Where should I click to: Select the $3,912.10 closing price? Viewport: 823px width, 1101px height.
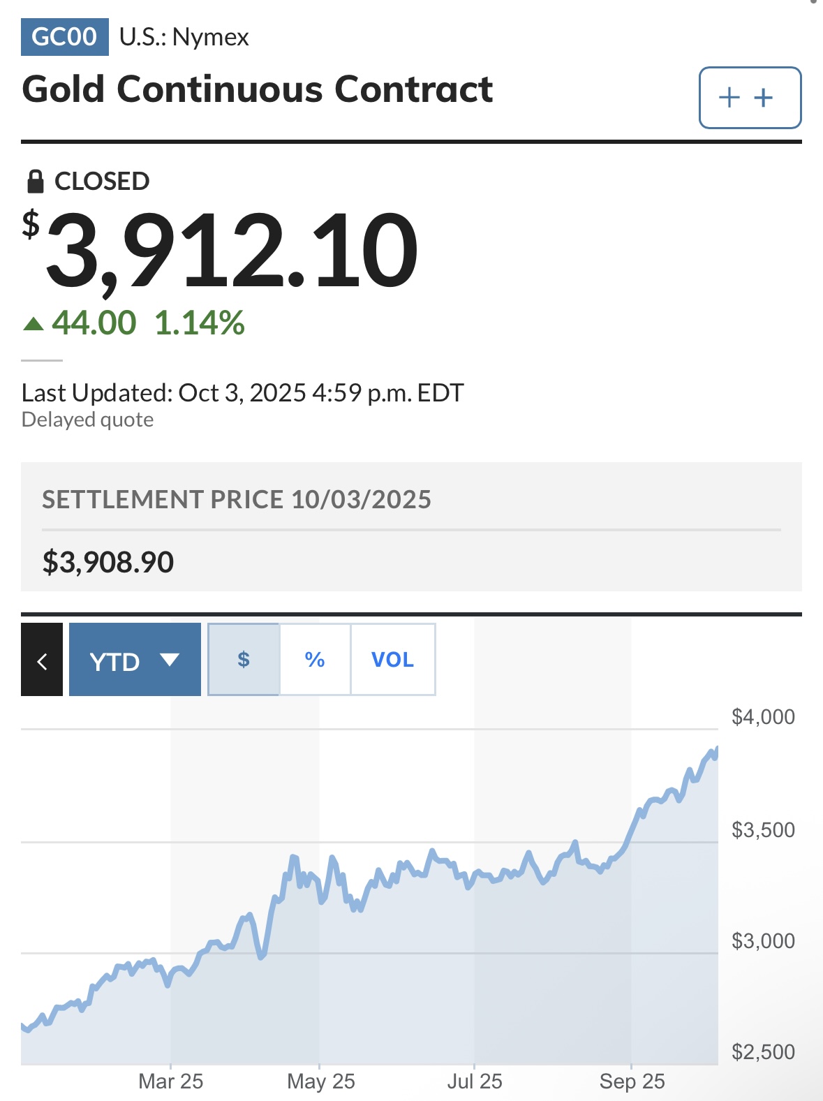click(230, 250)
